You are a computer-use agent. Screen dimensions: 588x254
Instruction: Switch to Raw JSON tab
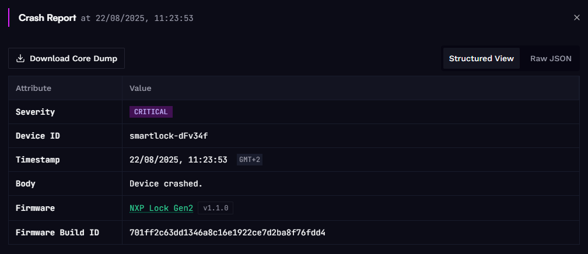coord(551,58)
